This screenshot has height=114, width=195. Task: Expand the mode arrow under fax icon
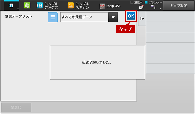[x=18, y=9]
